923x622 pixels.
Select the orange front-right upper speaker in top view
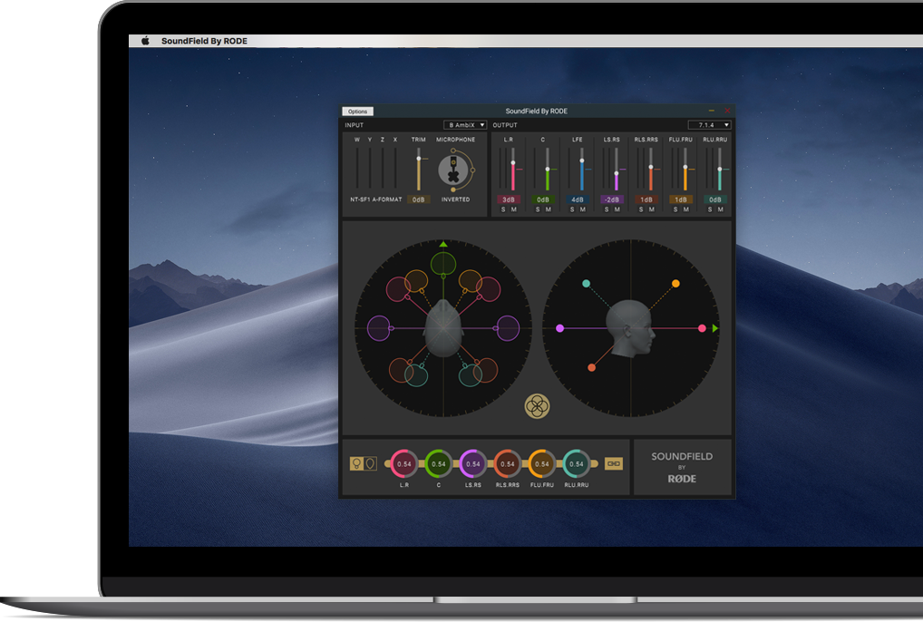point(471,281)
